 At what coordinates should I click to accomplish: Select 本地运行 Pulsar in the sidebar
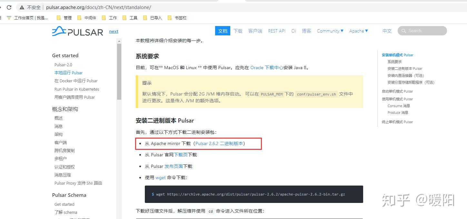(x=68, y=73)
